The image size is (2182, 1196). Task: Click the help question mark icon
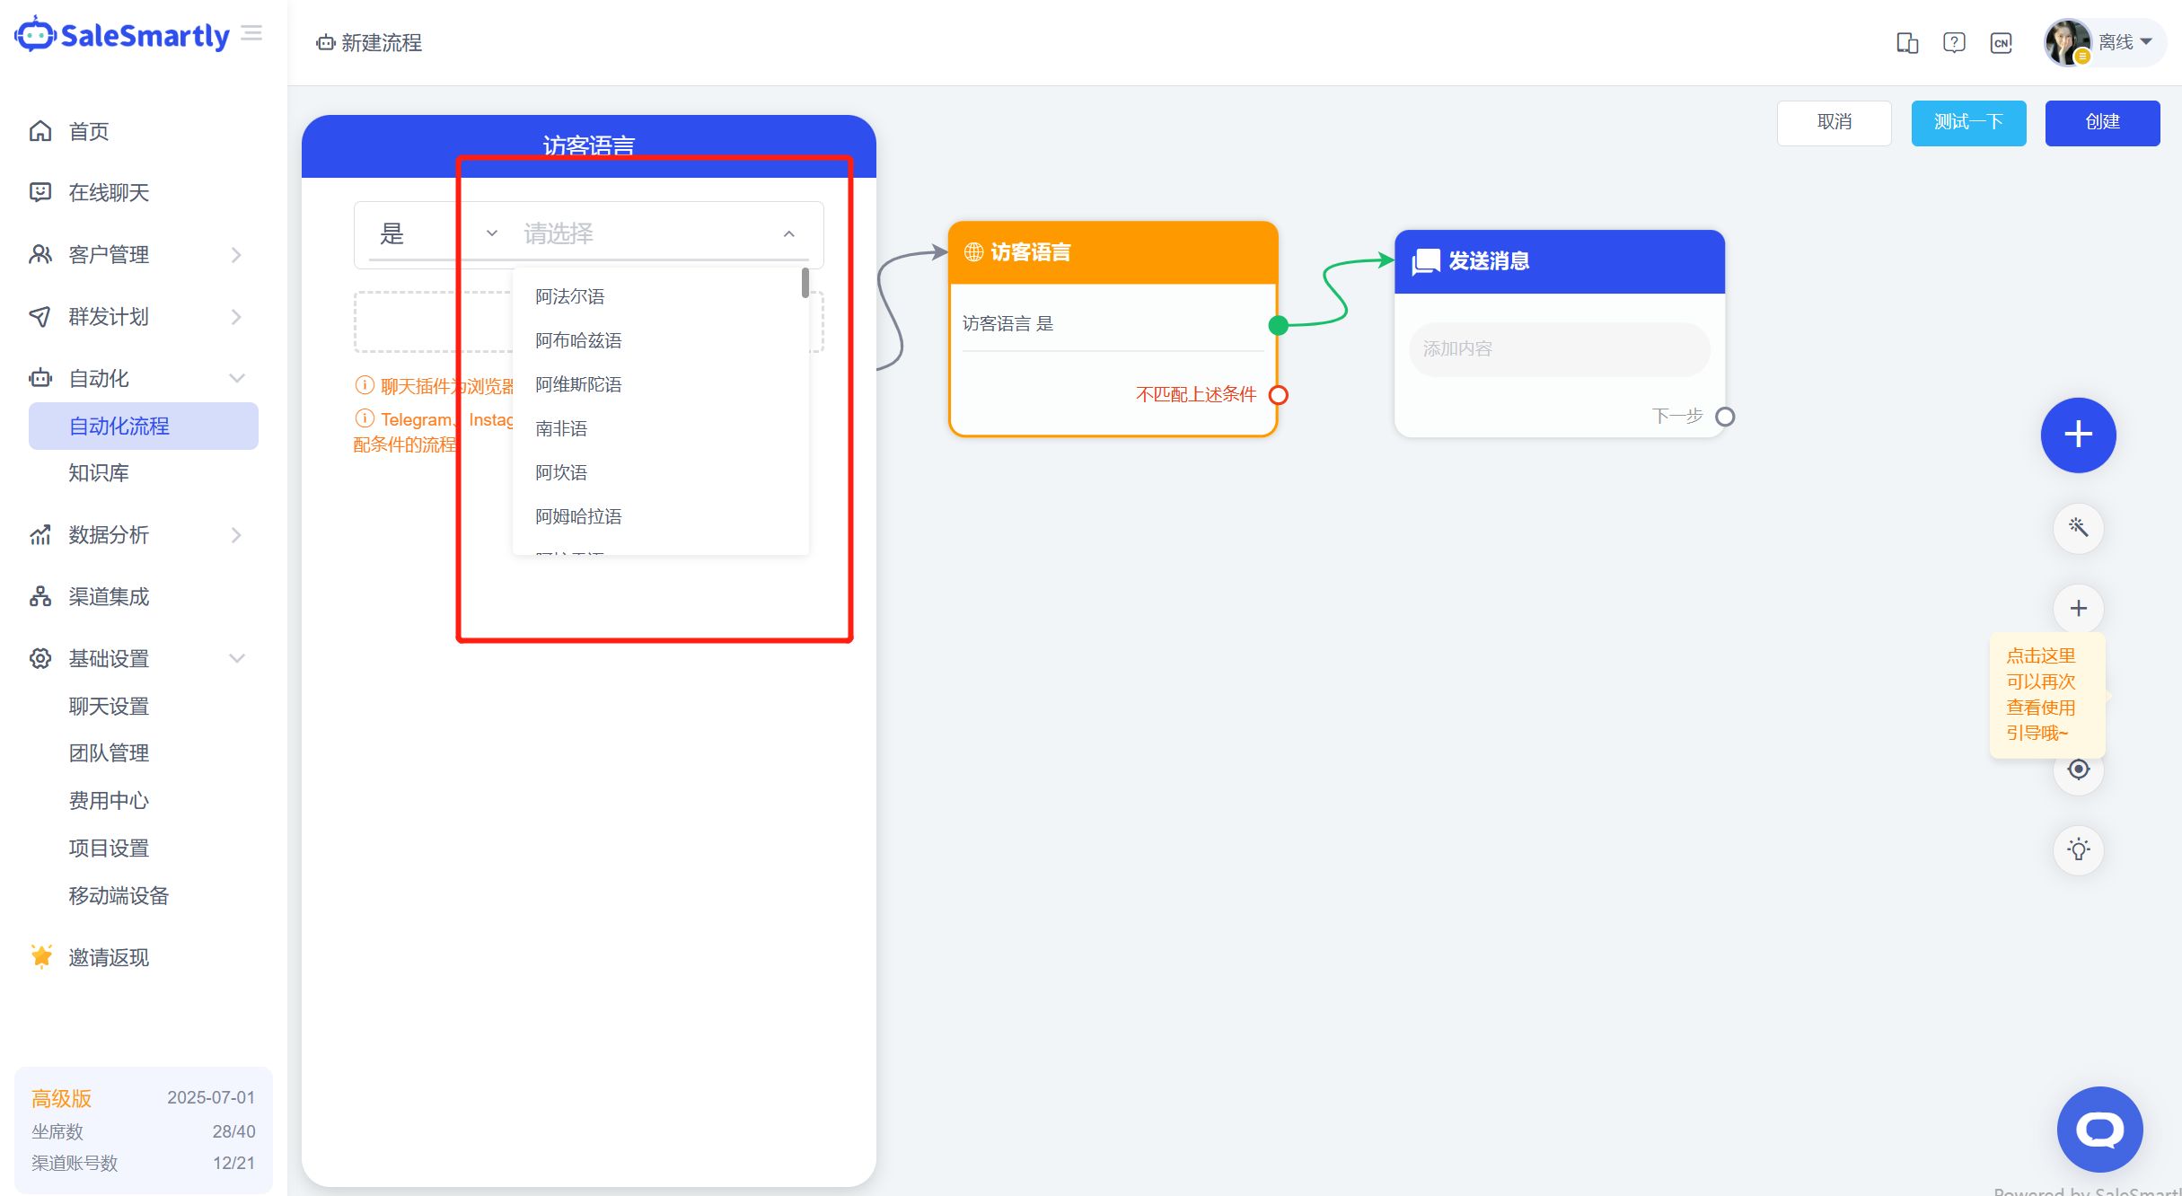(x=1954, y=42)
